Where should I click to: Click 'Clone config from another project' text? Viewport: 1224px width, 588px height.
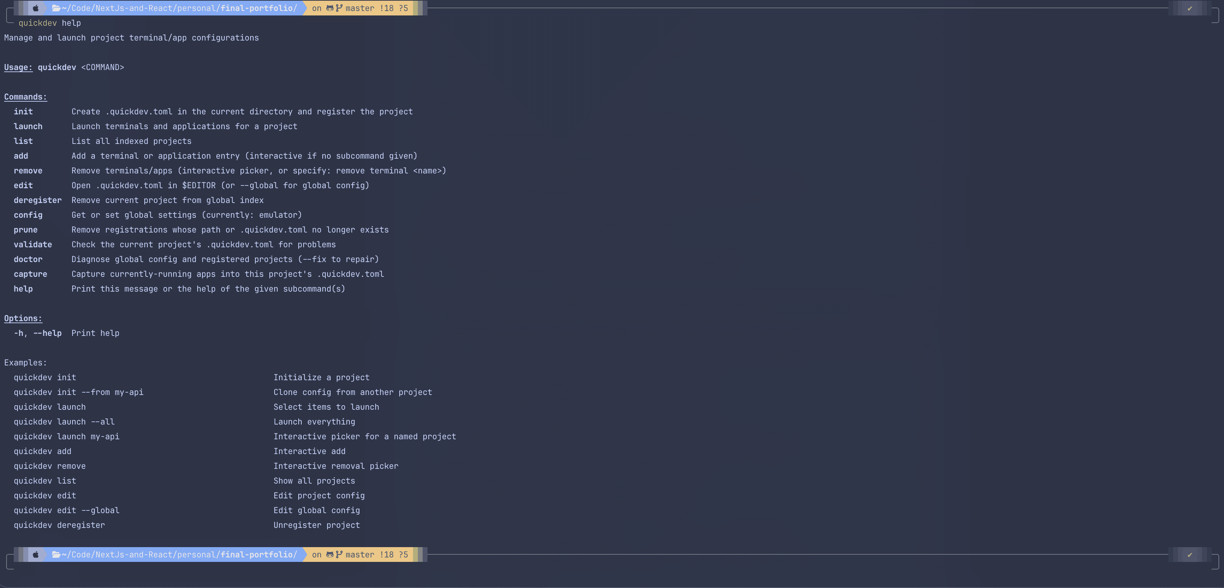click(x=353, y=392)
